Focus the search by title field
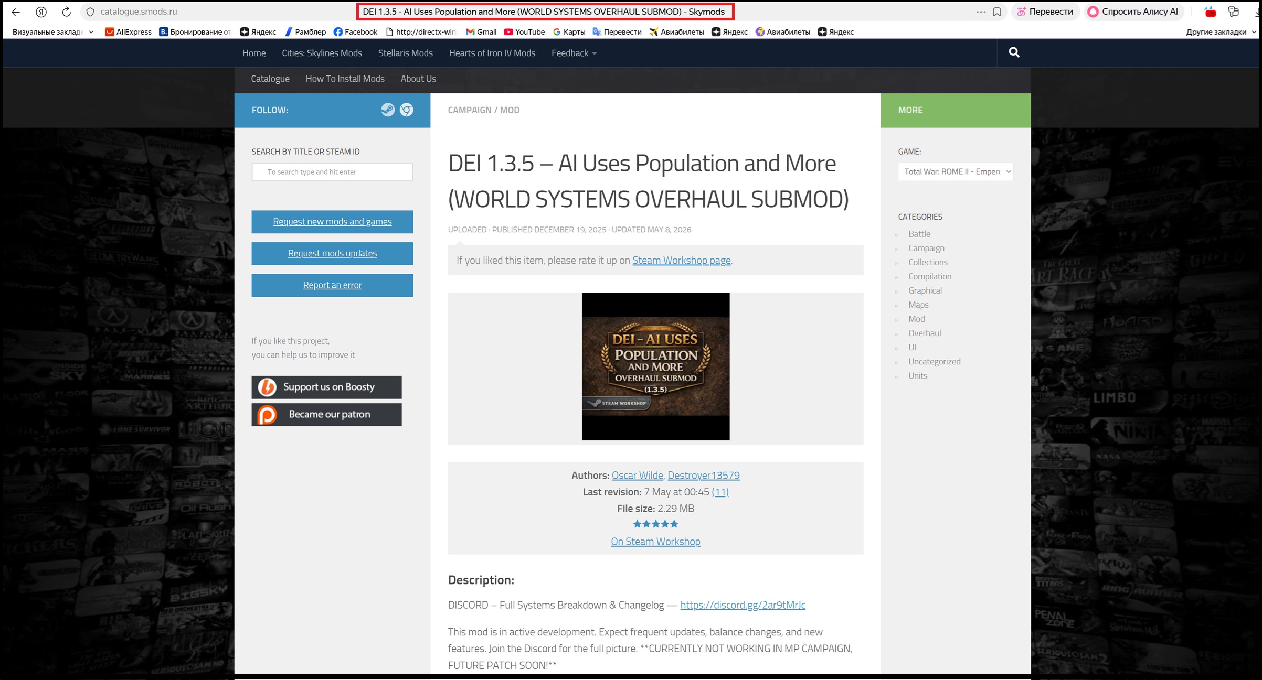Screen dimensions: 1262x680 click(x=332, y=172)
